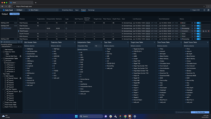
Task: Open the Interpretation 1 processing settings dropdown
Action: coord(9,46)
